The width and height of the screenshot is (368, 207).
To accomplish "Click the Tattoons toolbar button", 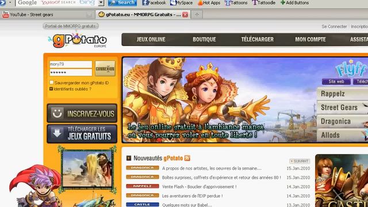I will (236, 3).
